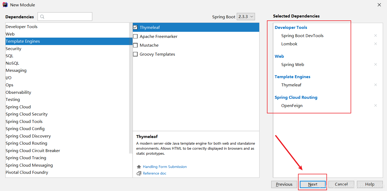
Task: Select Pivotal Cloud Foundry category
Action: point(67,172)
